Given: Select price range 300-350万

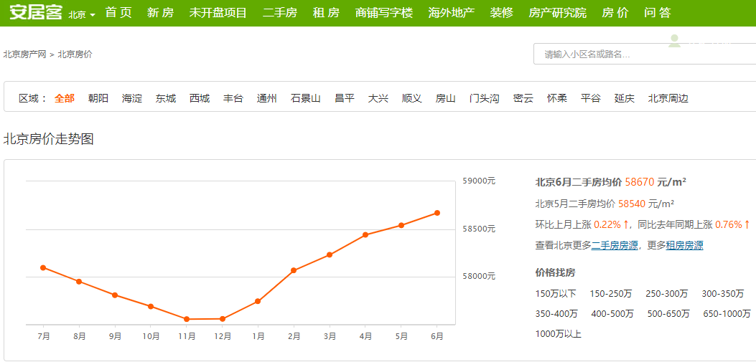Looking at the screenshot, I should click(723, 294).
